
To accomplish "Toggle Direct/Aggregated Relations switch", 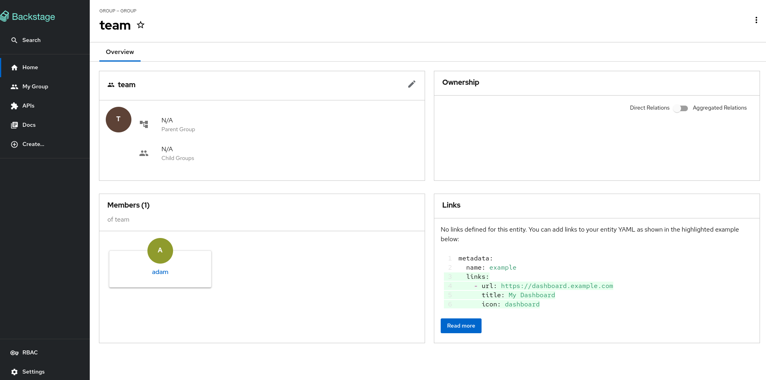I will point(681,108).
